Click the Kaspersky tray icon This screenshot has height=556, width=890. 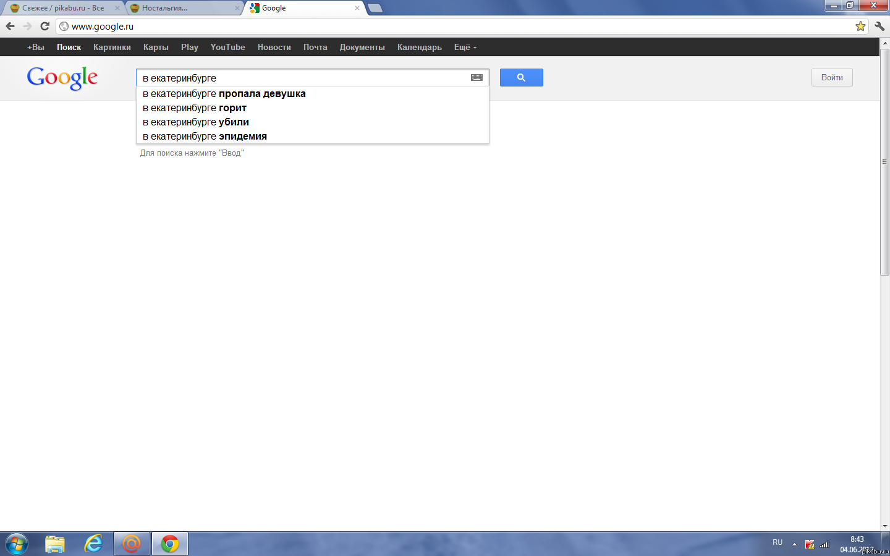pyautogui.click(x=810, y=544)
